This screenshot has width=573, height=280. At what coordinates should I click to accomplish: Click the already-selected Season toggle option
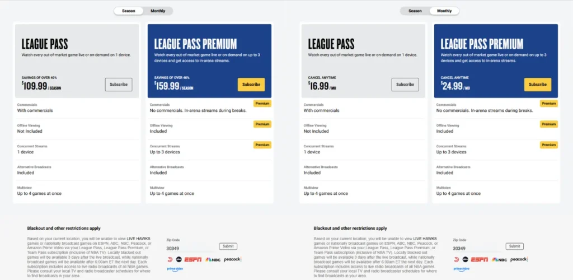point(128,11)
